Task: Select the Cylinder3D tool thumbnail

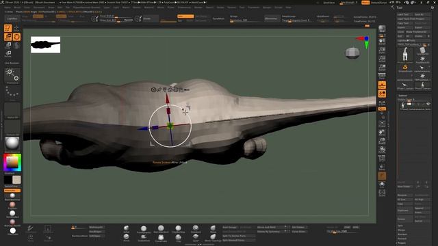Action: tap(422, 51)
